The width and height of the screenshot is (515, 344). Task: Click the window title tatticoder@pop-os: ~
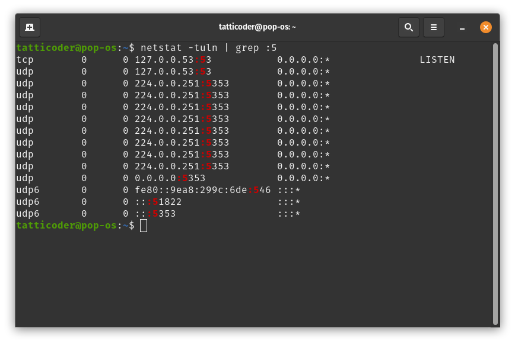click(257, 27)
